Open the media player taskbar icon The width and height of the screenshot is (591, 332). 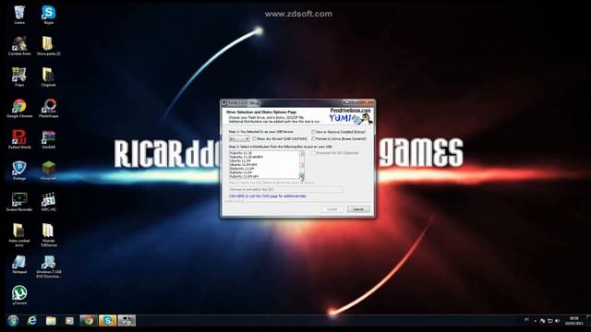point(69,321)
